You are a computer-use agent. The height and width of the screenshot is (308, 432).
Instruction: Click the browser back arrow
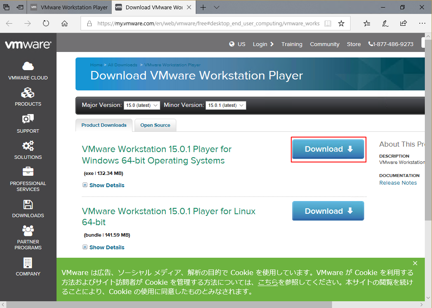(9, 24)
